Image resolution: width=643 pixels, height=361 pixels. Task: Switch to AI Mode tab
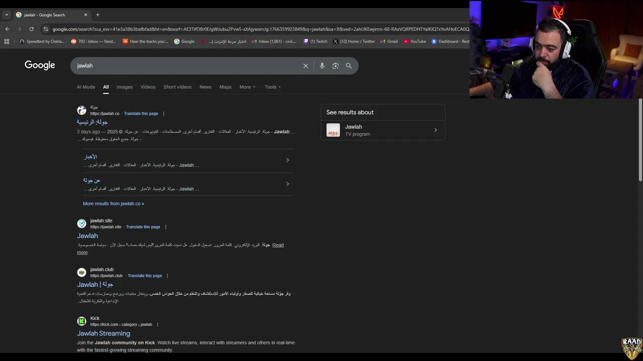point(86,87)
